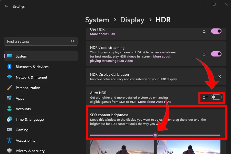
Task: Open More about playing streaming HDR video link
Action: point(111,61)
